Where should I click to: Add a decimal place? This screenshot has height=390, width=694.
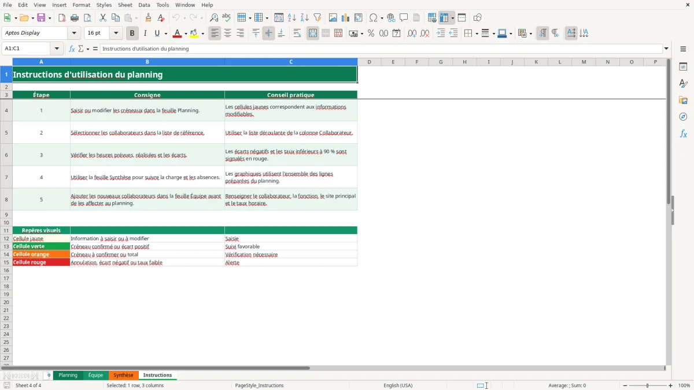point(412,34)
